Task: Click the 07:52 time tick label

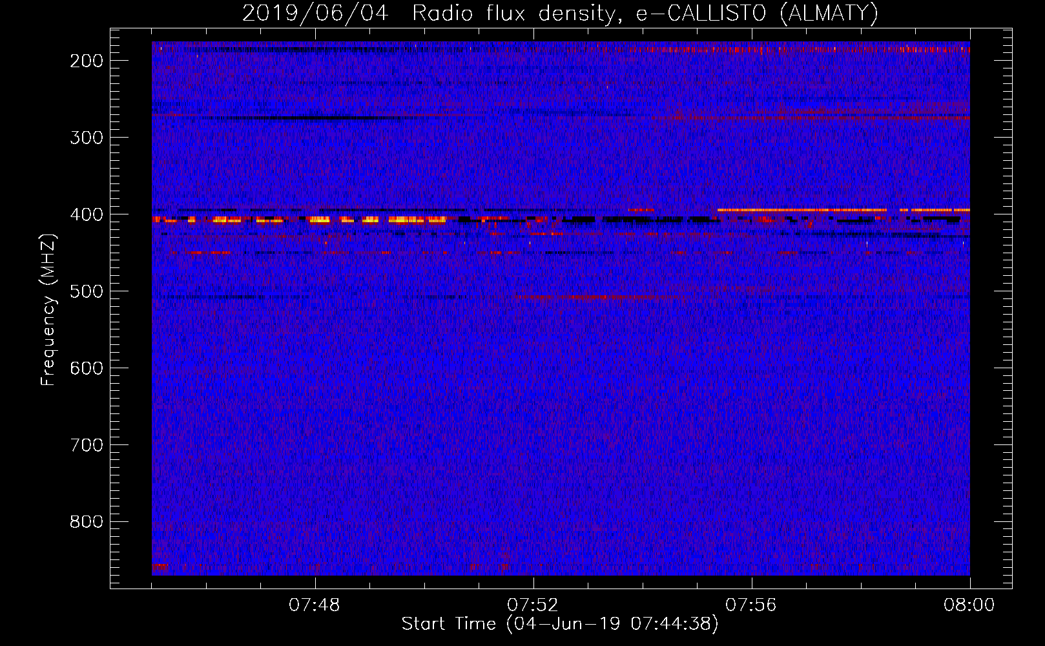Action: tap(533, 605)
